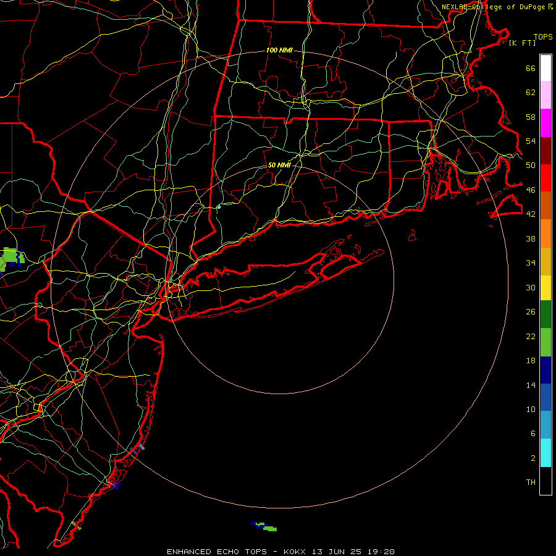Click the light green 26 kft legend swatch
The height and width of the screenshot is (556, 556).
545,342
